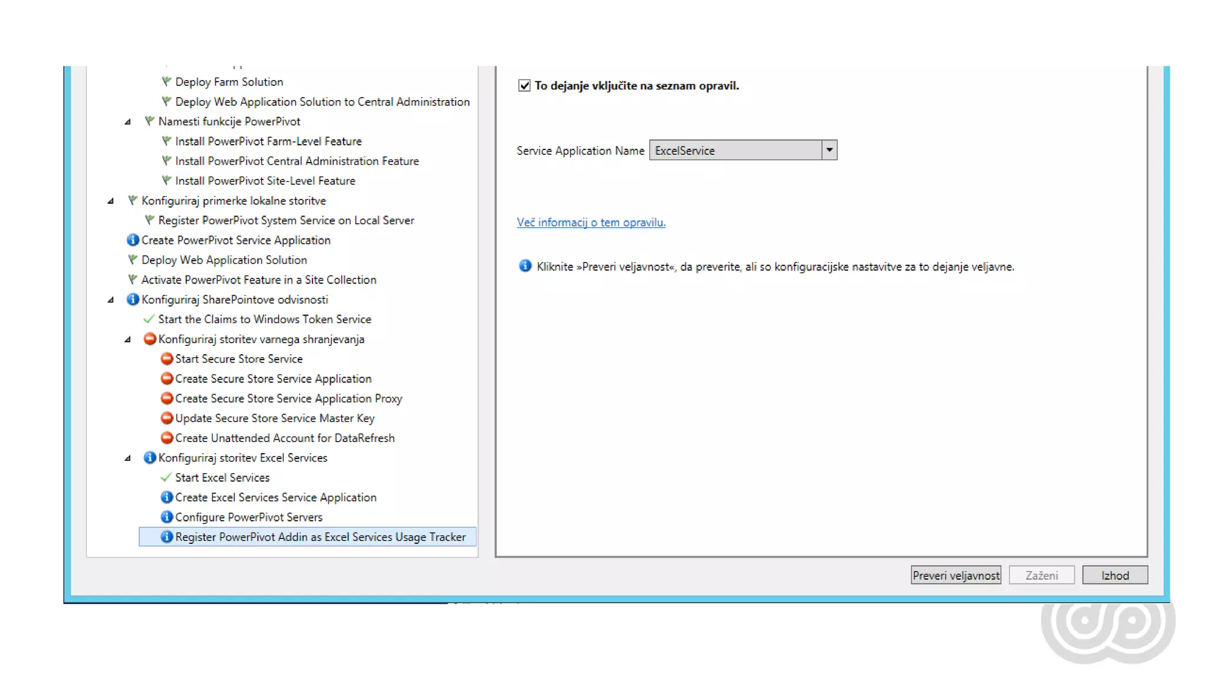Toggle 'To dejanje vključite na seznam opravil' checkbox
1205x678 pixels.
(524, 86)
